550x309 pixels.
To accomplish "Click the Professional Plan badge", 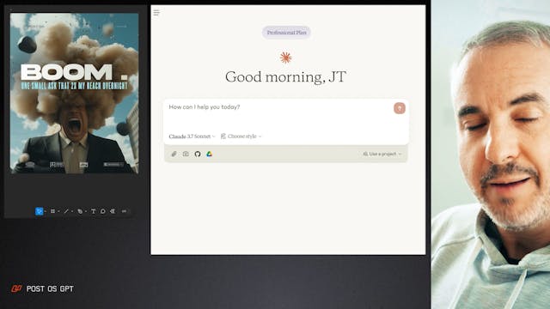I will pos(286,33).
